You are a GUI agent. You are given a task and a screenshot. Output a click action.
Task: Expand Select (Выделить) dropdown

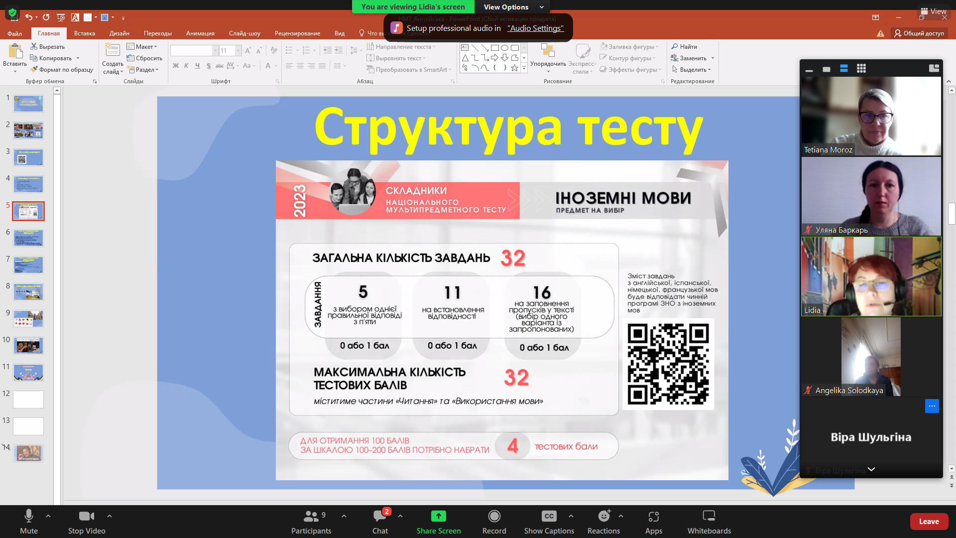click(x=691, y=69)
